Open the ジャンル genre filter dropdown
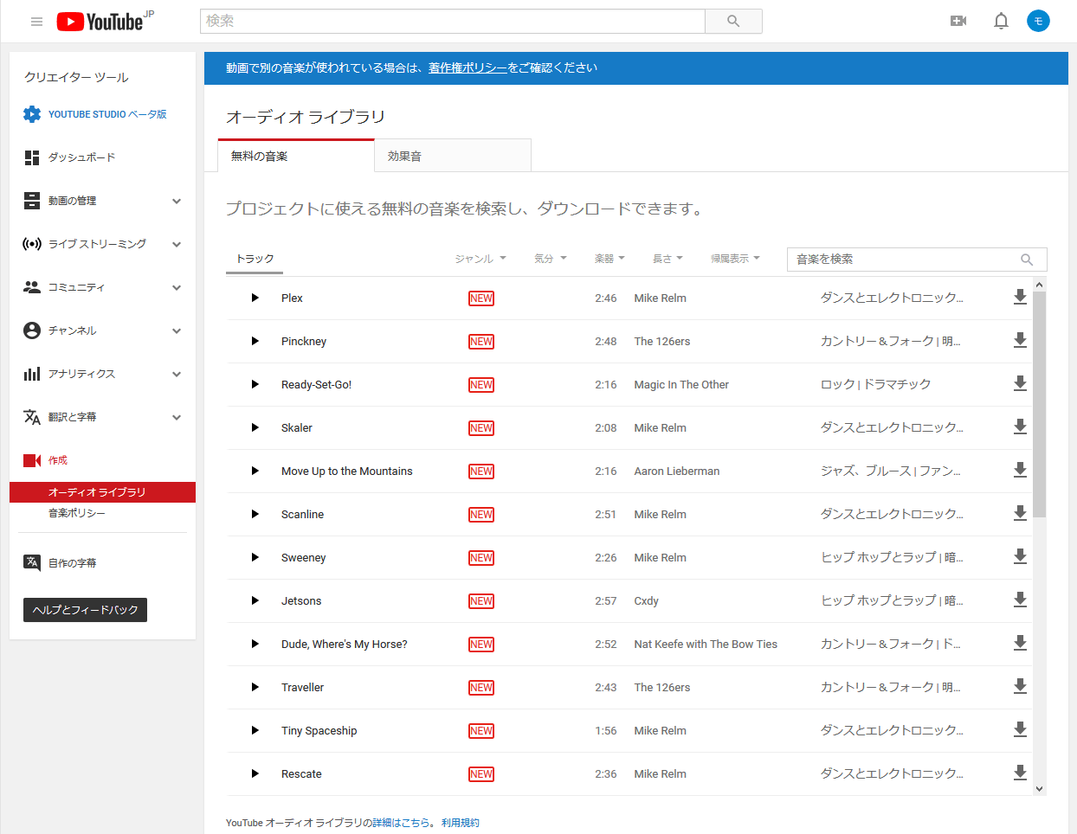1077x834 pixels. tap(480, 259)
